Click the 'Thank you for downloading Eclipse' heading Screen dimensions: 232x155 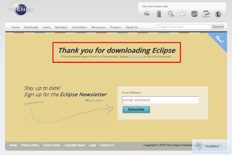click(x=117, y=50)
